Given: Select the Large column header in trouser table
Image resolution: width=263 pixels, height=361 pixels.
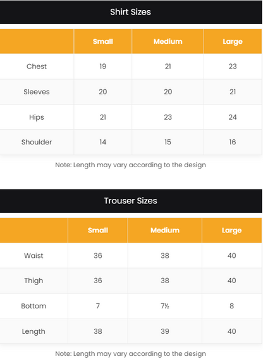Looking at the screenshot, I should [x=232, y=231].
